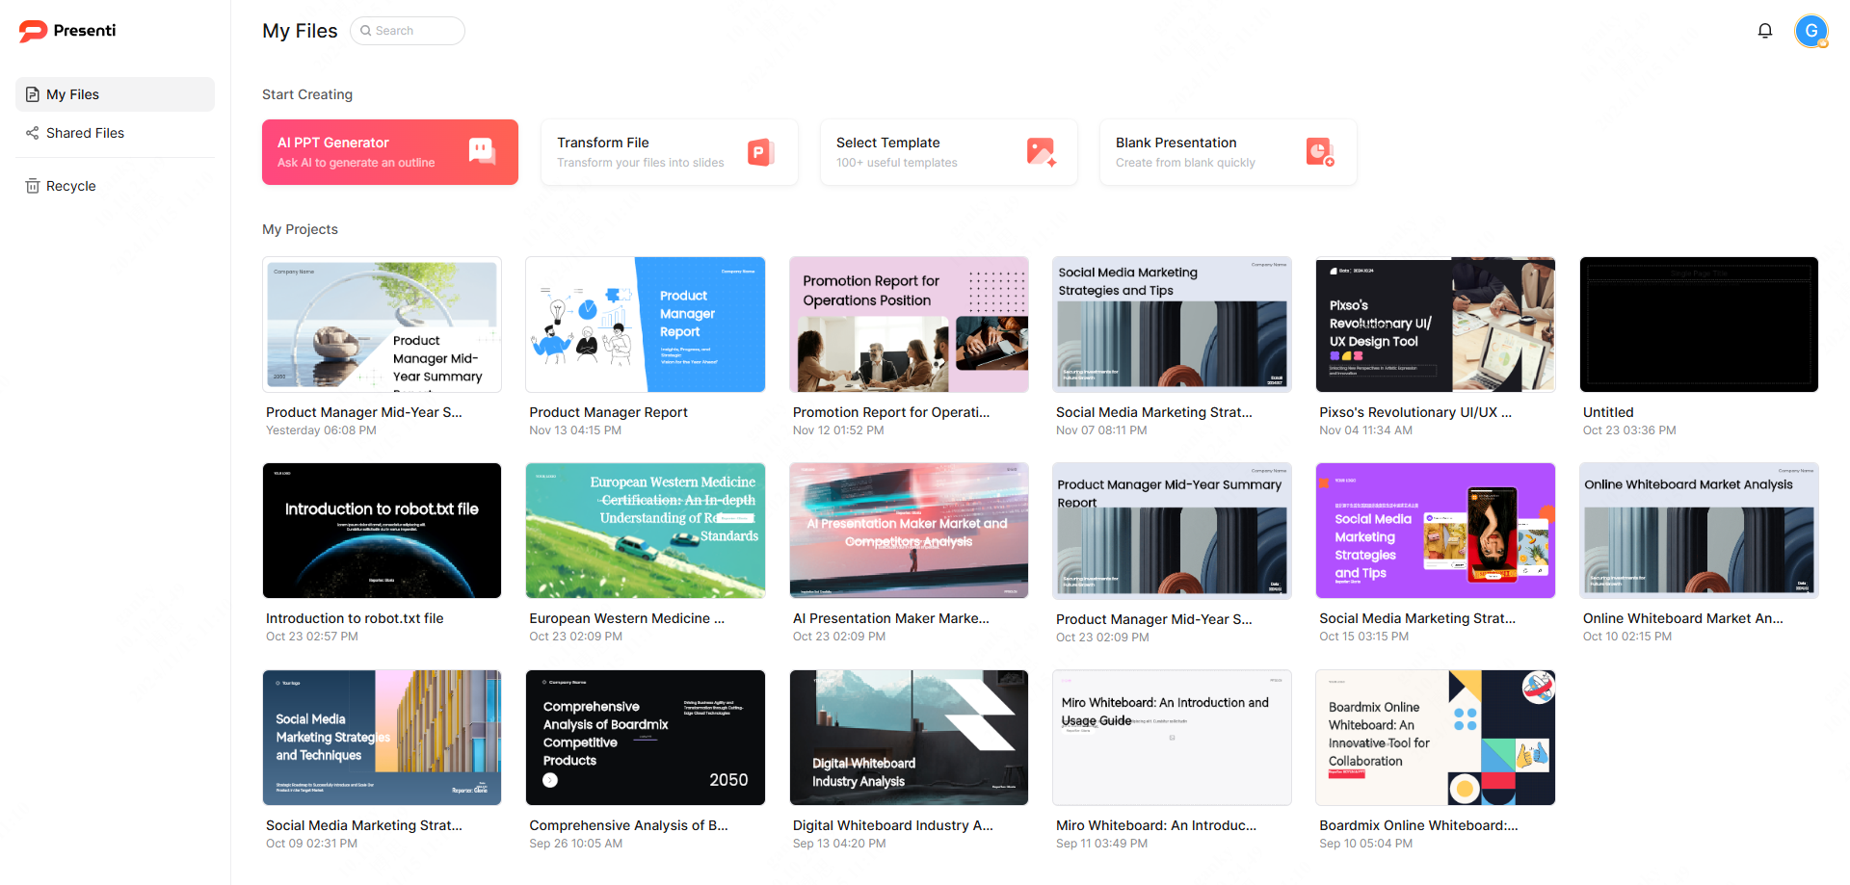
Task: Click the Transform File icon
Action: click(x=761, y=151)
